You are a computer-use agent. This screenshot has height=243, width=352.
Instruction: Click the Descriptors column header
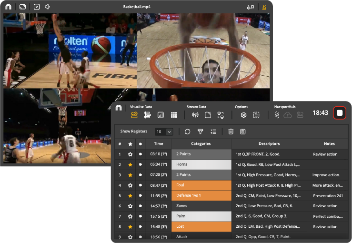[269, 143]
